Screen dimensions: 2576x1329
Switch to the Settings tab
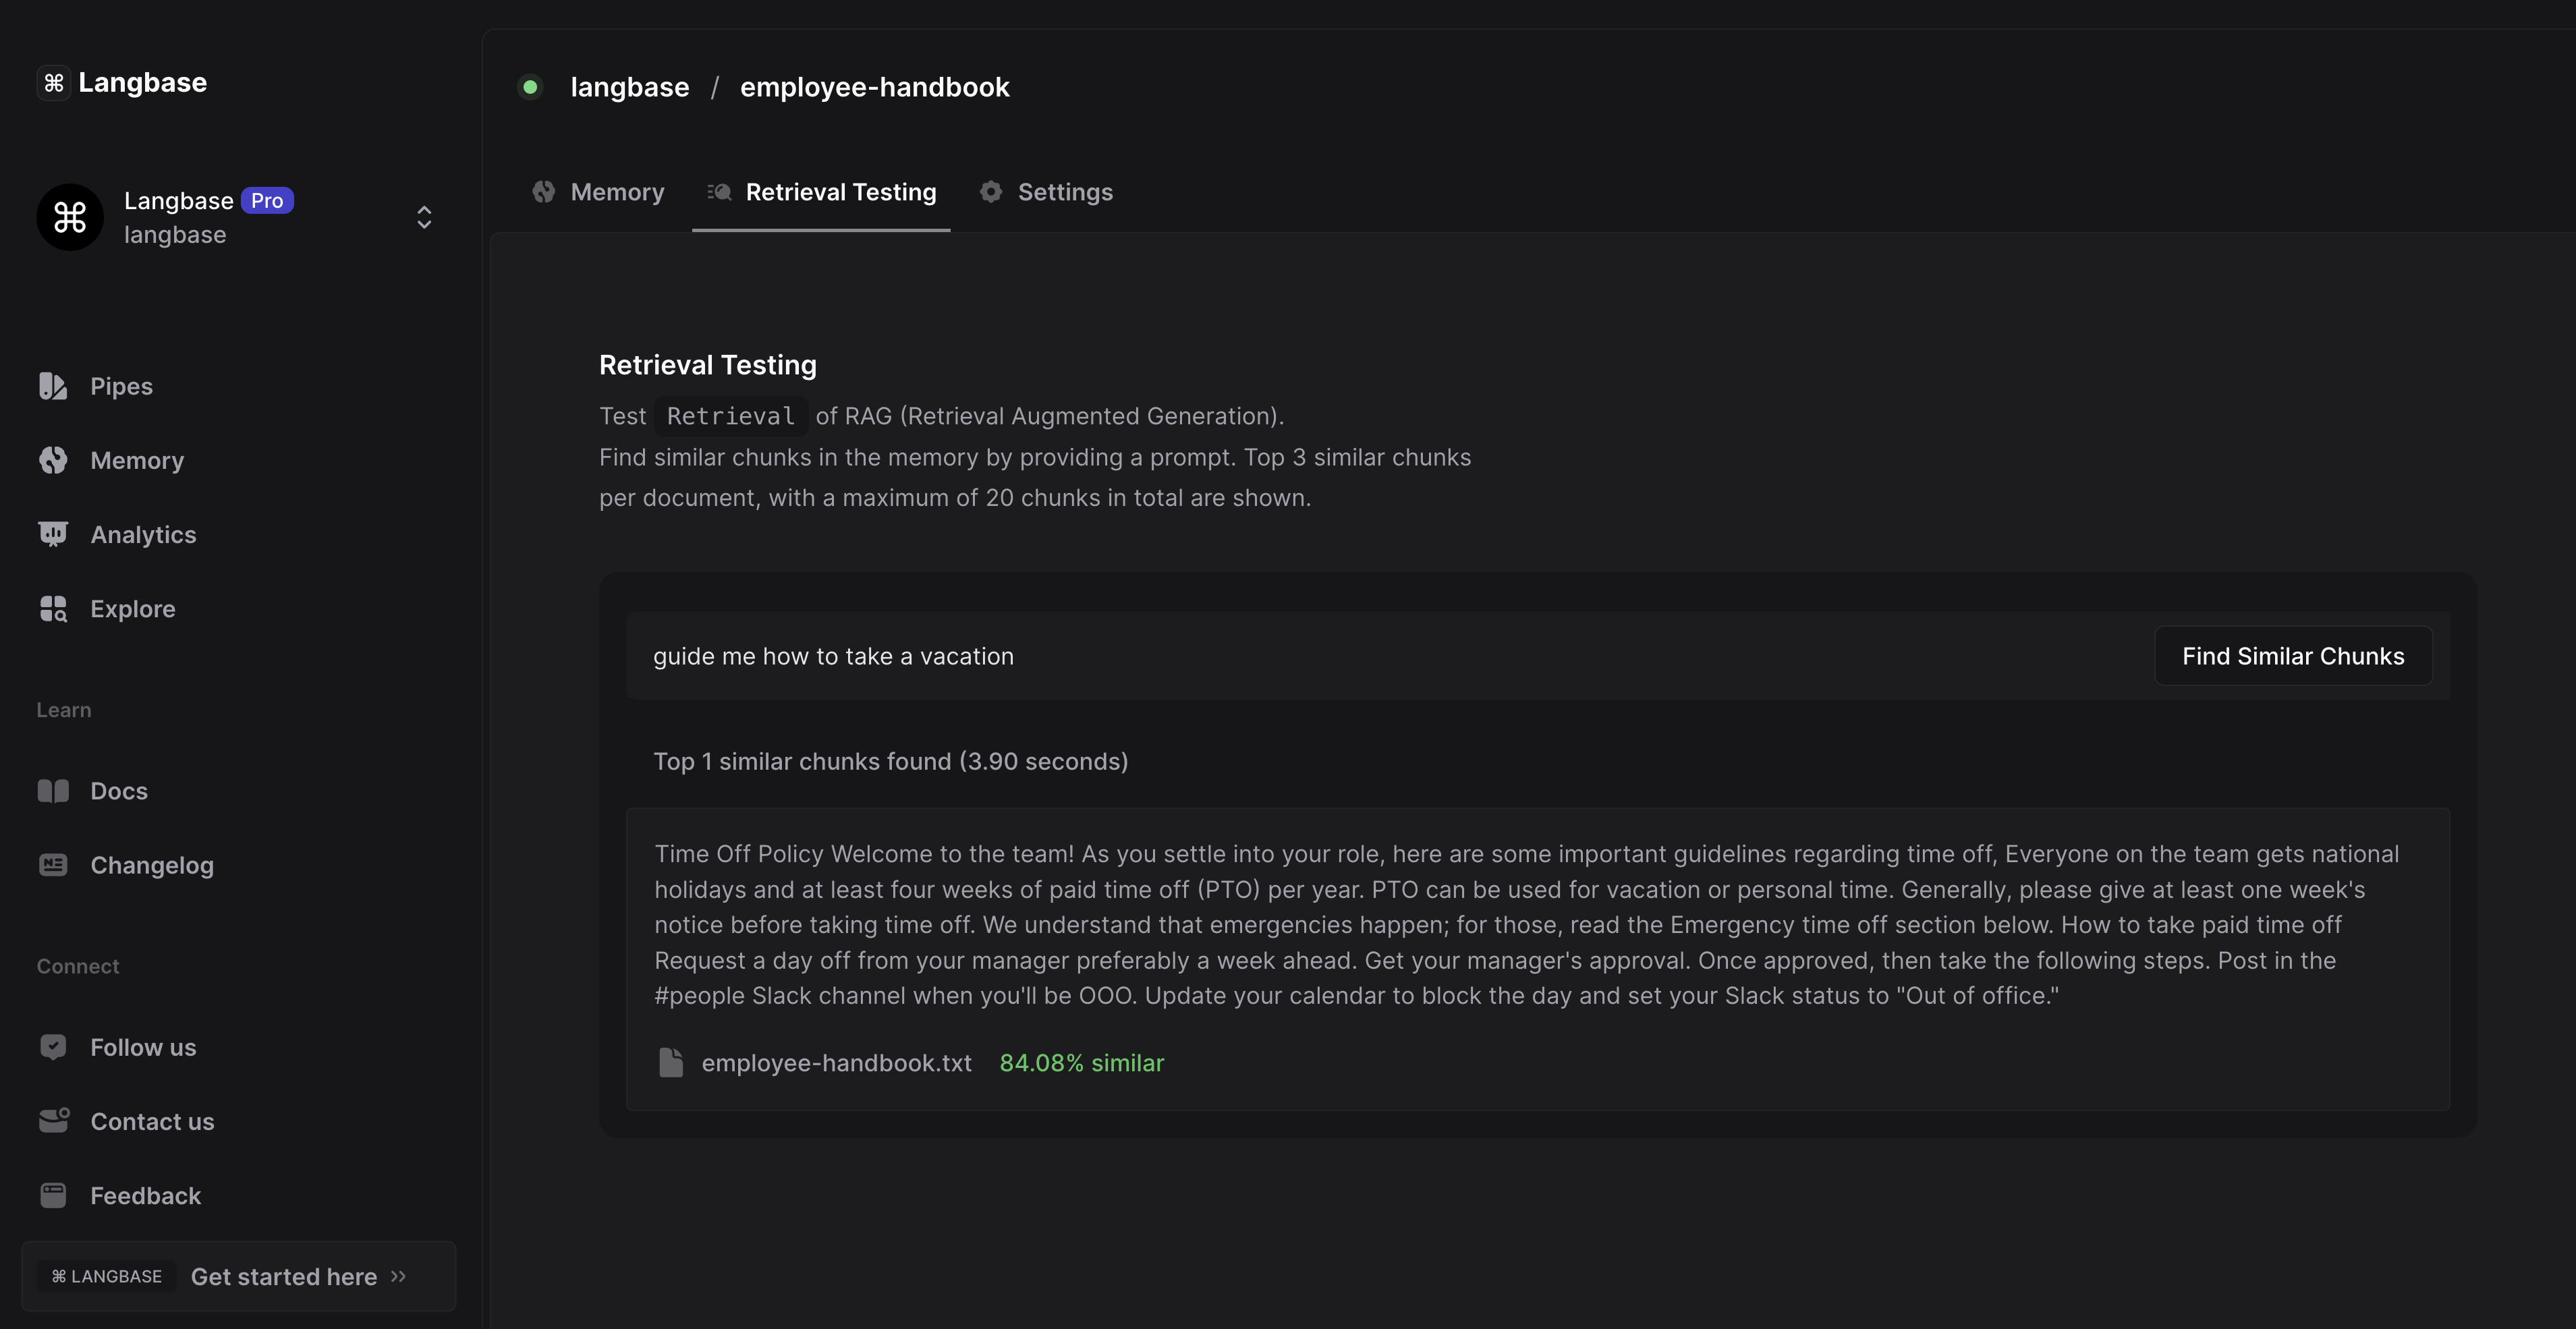(x=1046, y=192)
